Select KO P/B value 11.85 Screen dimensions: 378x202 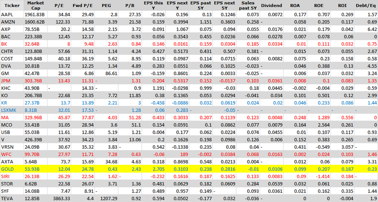pos(135,95)
